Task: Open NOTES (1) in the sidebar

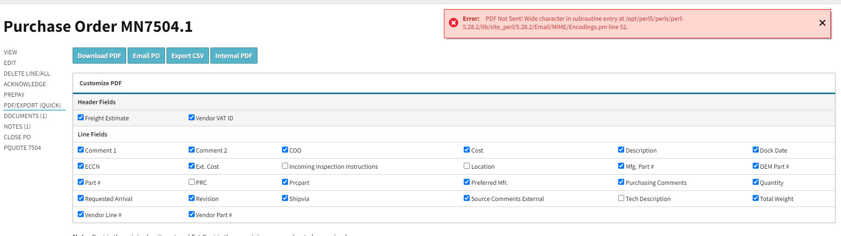Action: coord(17,127)
